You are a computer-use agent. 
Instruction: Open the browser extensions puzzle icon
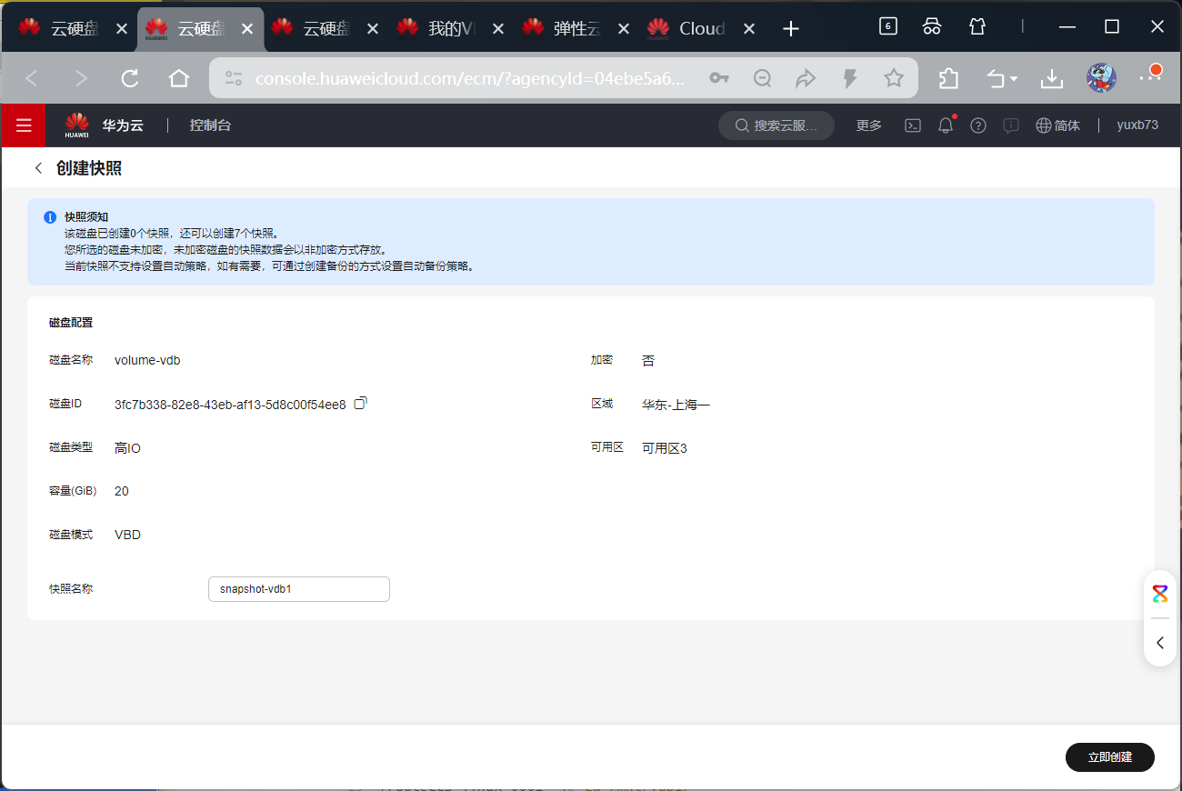pos(948,78)
